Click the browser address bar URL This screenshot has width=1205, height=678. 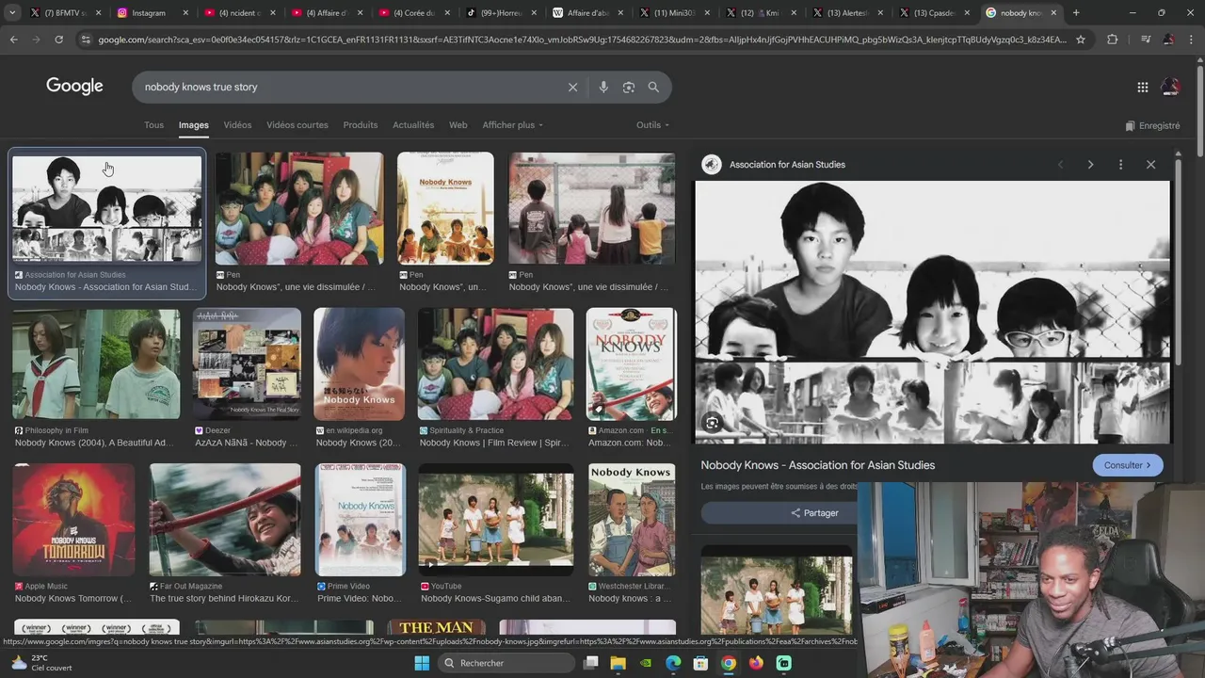(x=582, y=40)
